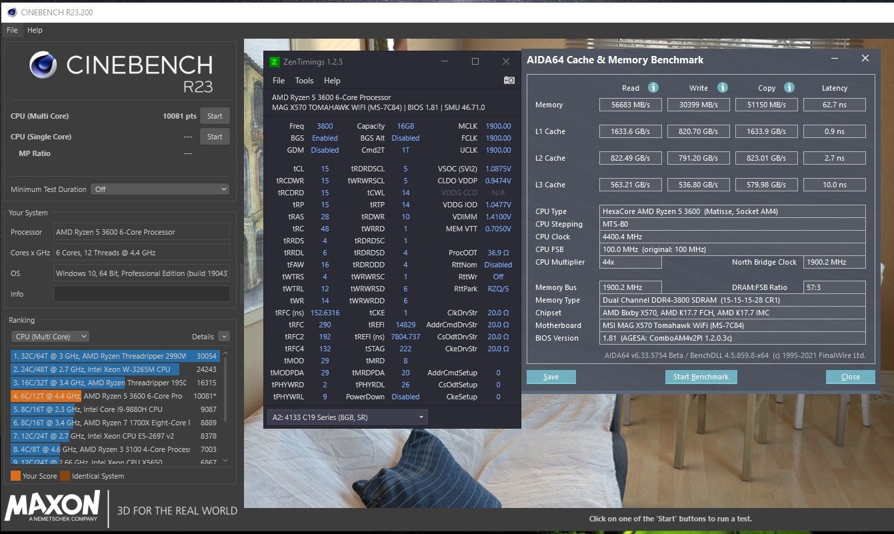Viewport: 894px width, 534px height.
Task: Click the CPU Clock 4400.4 MHz field
Action: (732, 237)
